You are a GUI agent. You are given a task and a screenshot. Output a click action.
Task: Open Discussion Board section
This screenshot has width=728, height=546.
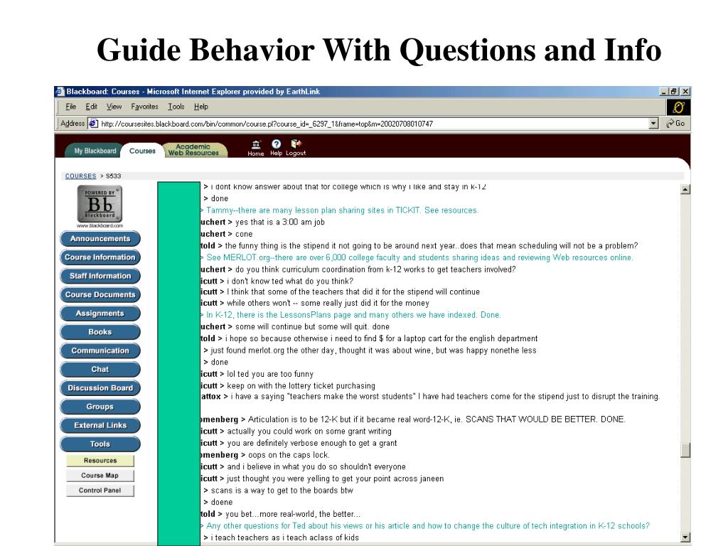pos(100,387)
